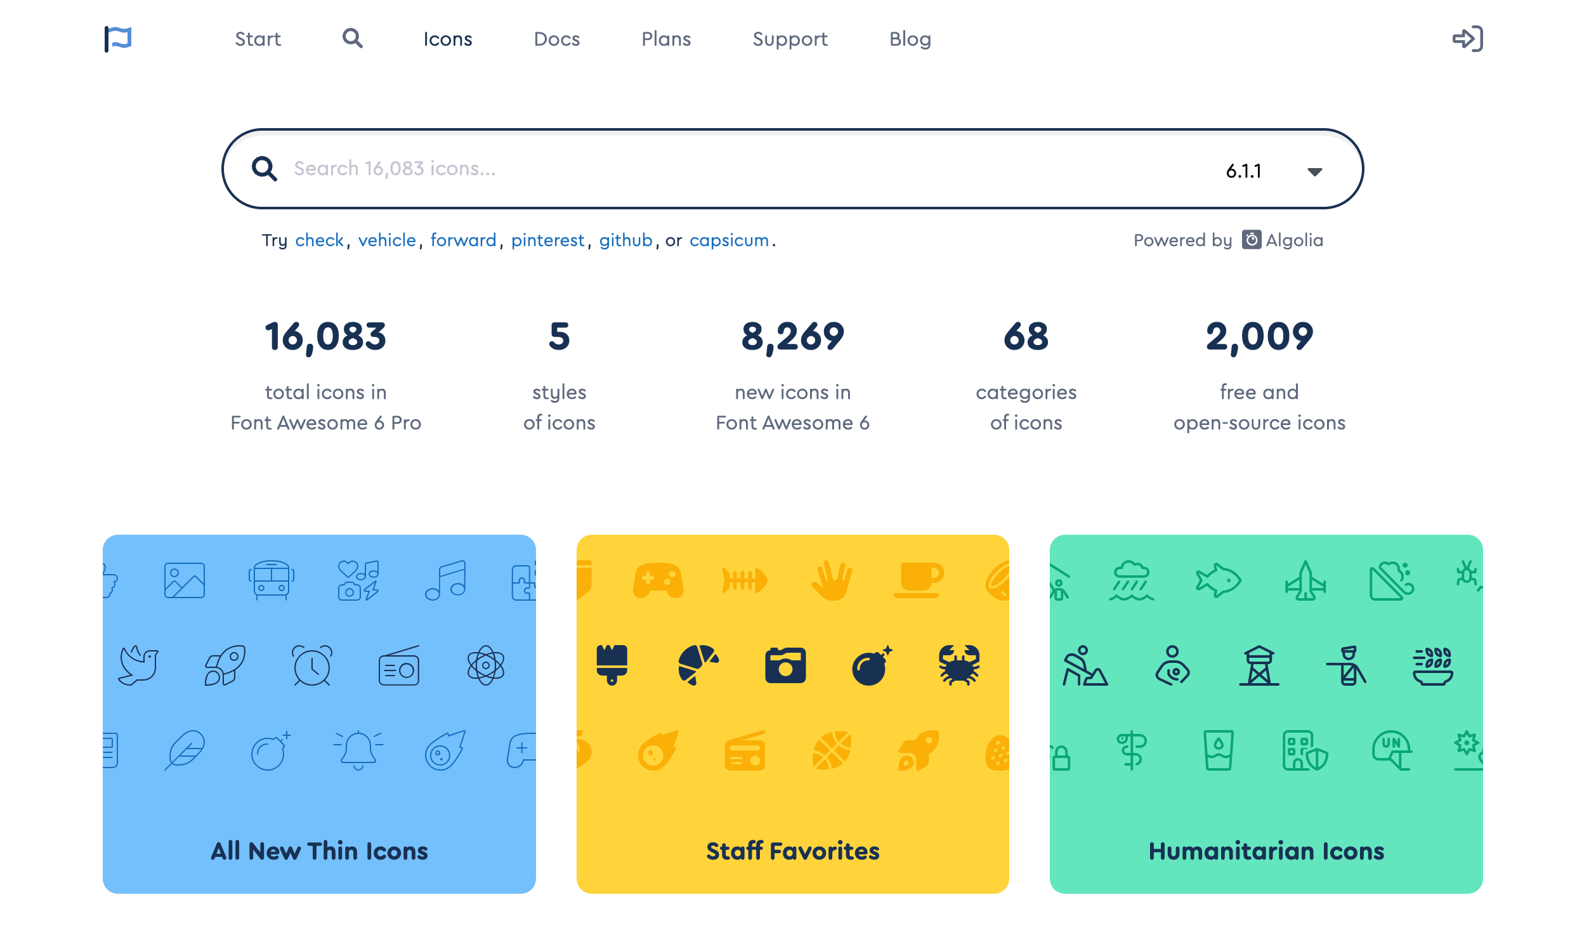The height and width of the screenshot is (935, 1596).
Task: Open the Plans page from the navigation
Action: [x=666, y=39]
